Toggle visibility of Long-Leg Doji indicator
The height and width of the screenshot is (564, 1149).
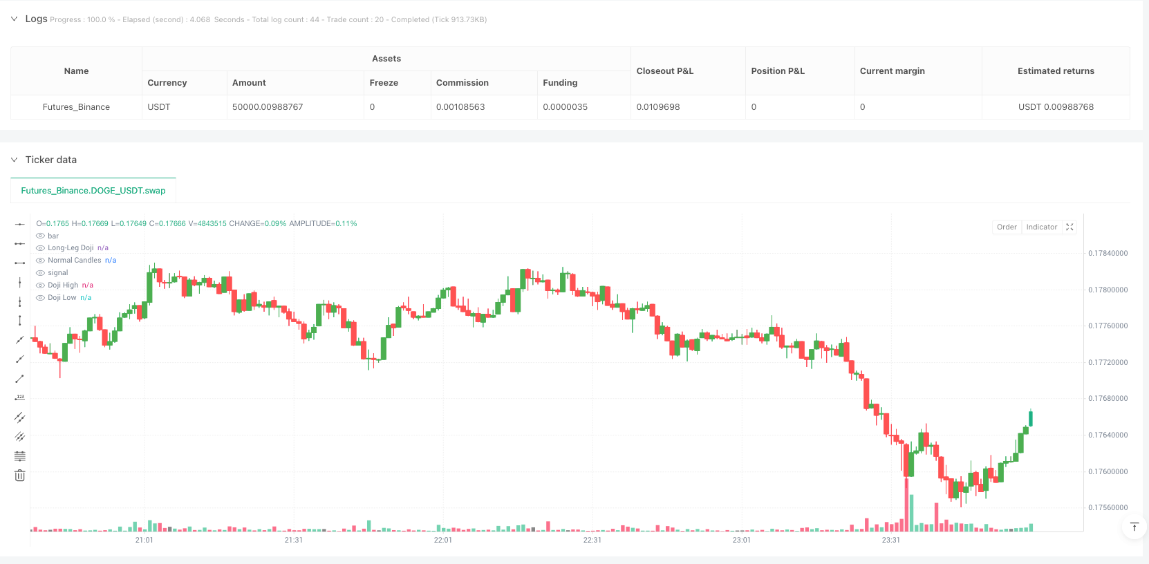point(41,248)
